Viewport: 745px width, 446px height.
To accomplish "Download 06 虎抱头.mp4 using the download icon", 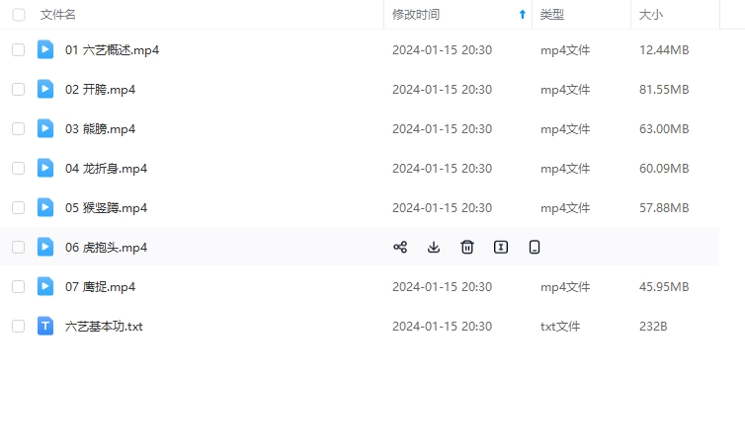I will pos(434,248).
